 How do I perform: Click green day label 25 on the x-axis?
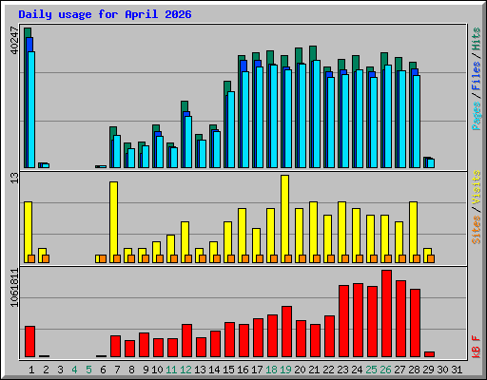[371, 370]
